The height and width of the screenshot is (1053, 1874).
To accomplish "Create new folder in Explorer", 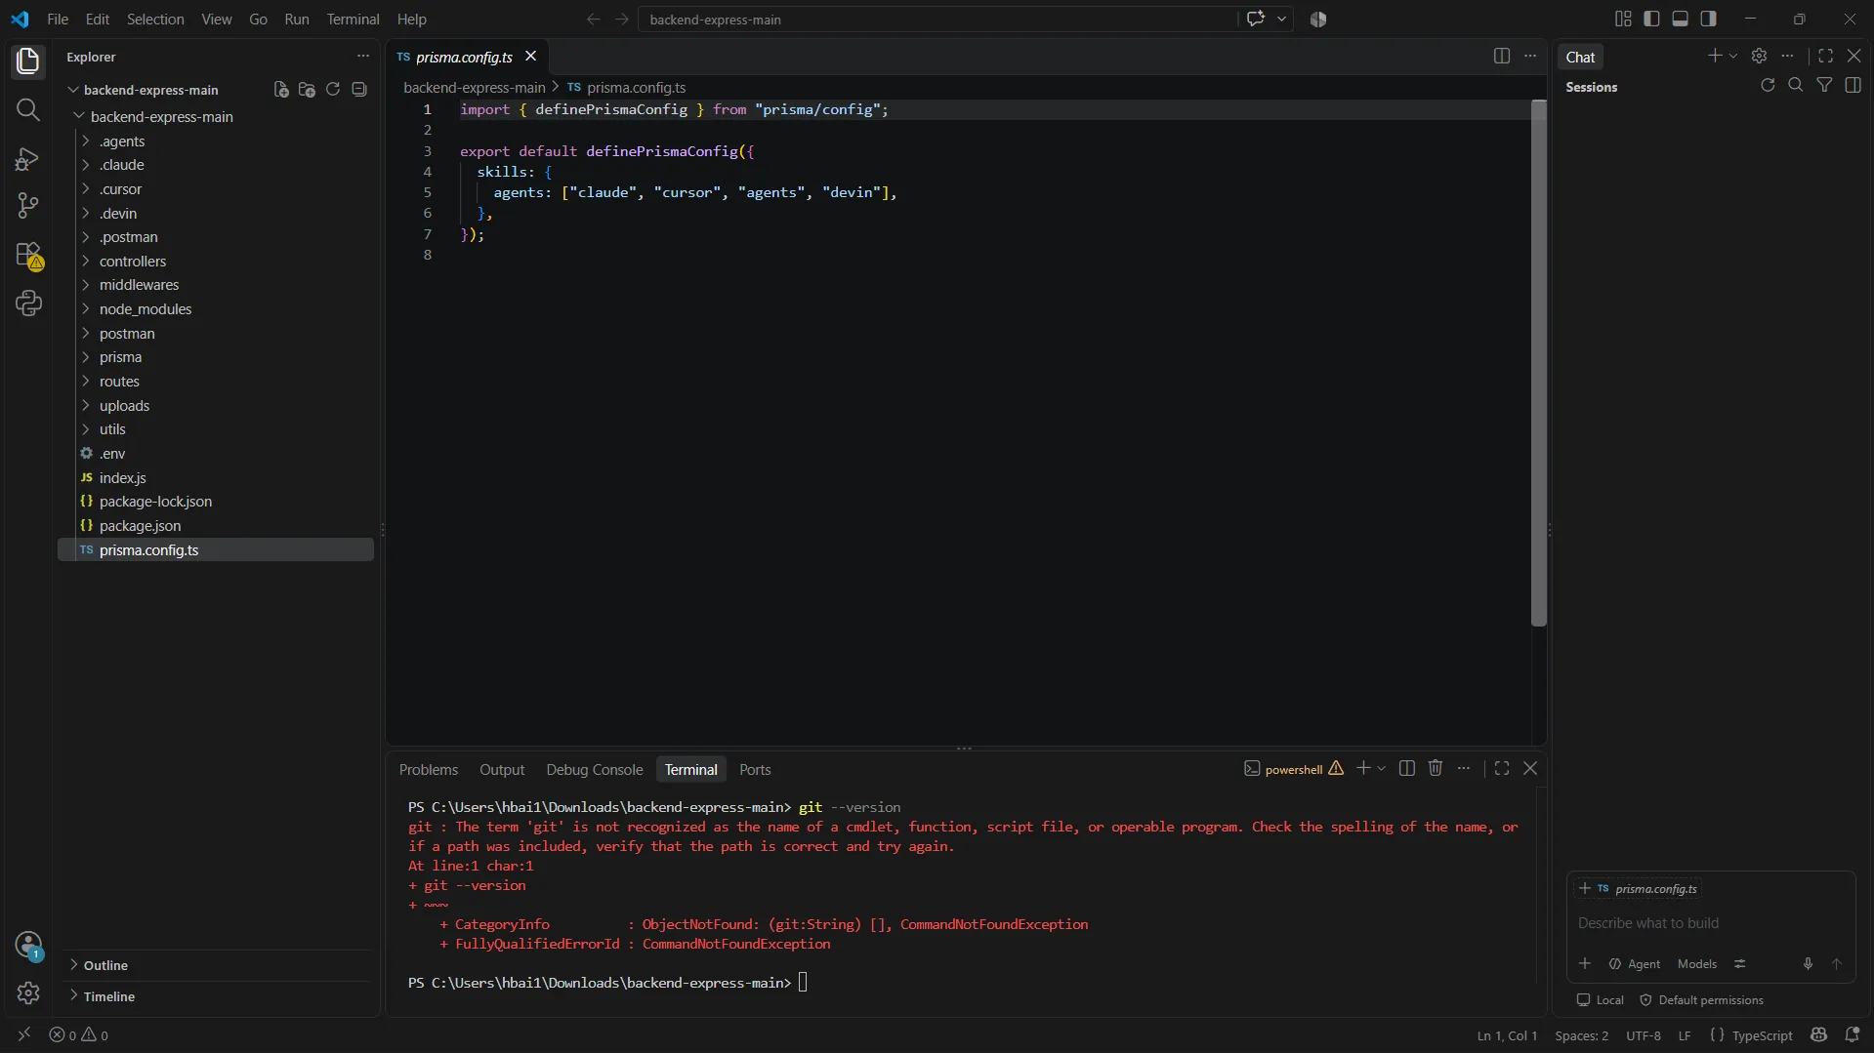I will point(307,90).
